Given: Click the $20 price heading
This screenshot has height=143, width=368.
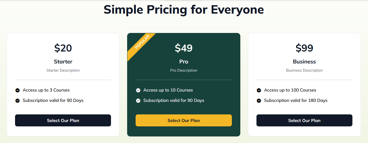Looking at the screenshot, I should (63, 48).
